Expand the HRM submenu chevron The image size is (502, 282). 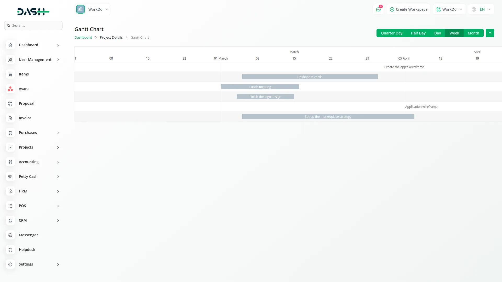point(58,191)
